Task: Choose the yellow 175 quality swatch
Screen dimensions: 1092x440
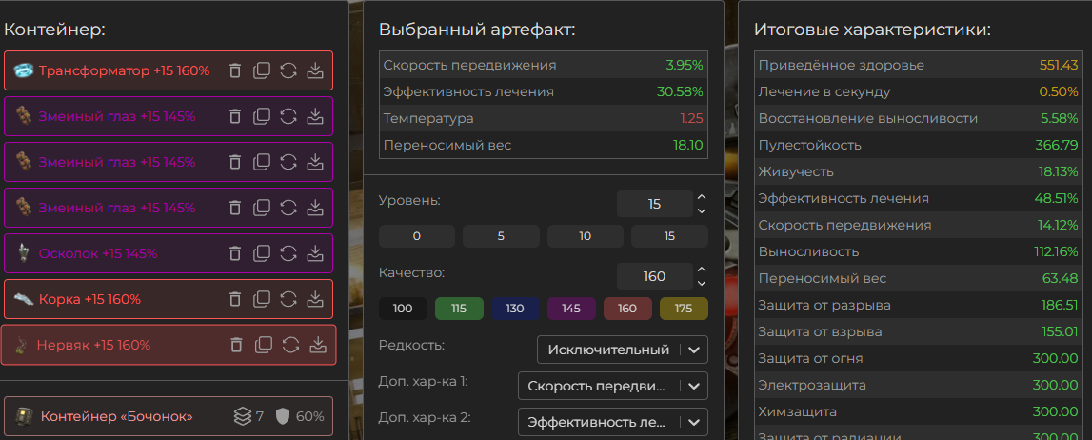Action: [x=684, y=309]
